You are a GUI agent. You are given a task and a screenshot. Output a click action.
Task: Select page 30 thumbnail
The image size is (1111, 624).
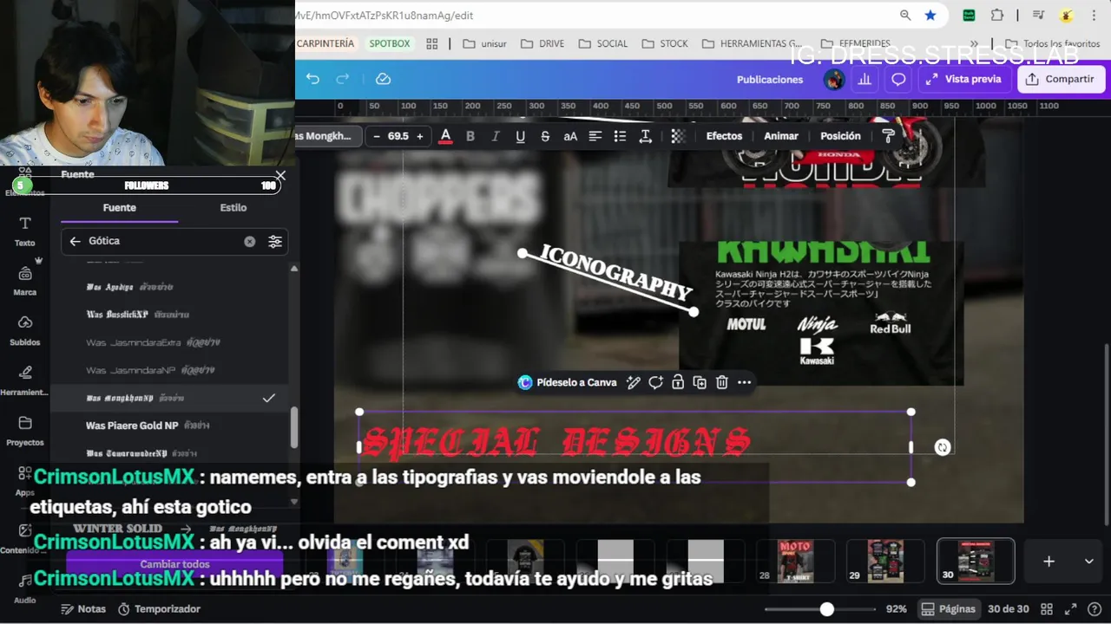976,561
